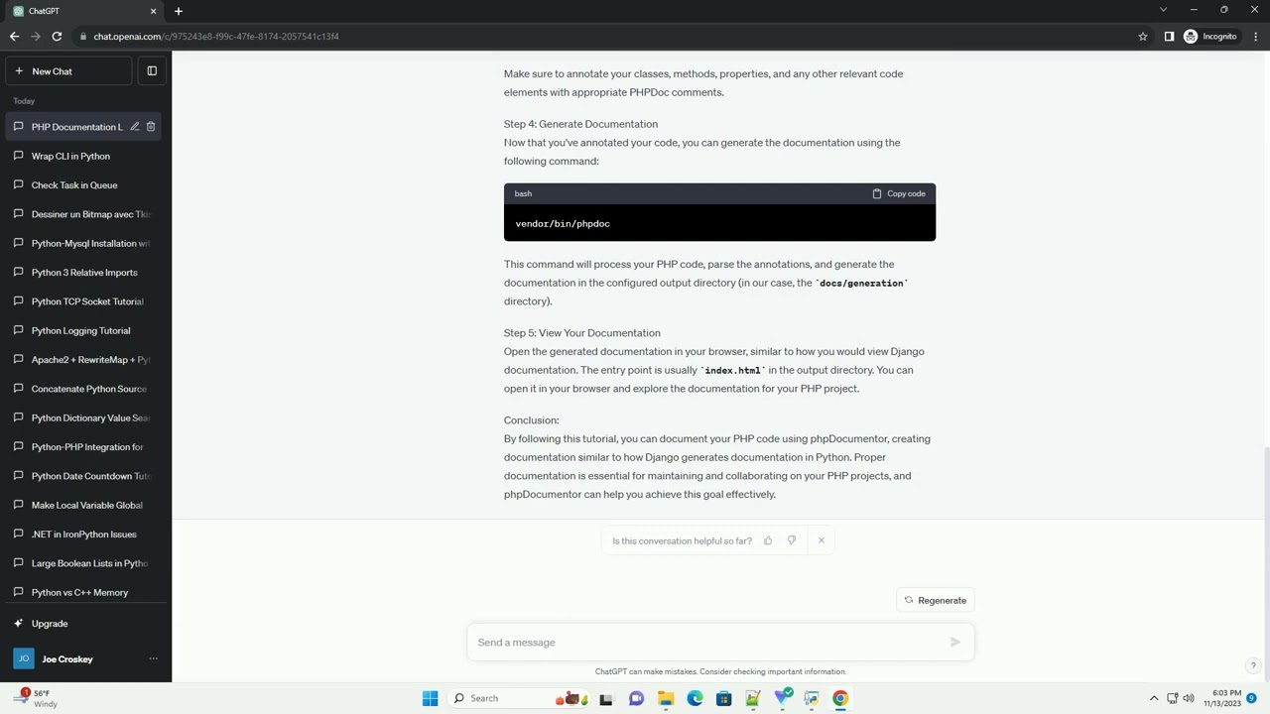Open the Chrome tab search dropdown
The width and height of the screenshot is (1270, 714).
(x=1163, y=10)
